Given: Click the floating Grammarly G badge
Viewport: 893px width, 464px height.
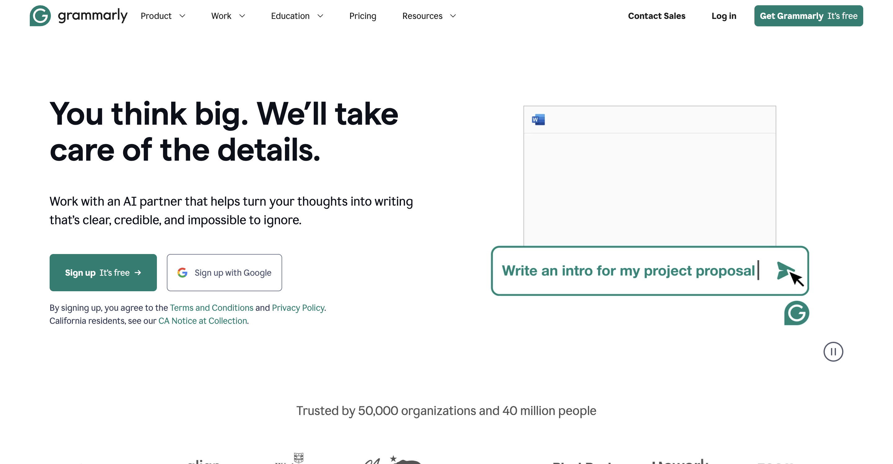Looking at the screenshot, I should point(797,313).
